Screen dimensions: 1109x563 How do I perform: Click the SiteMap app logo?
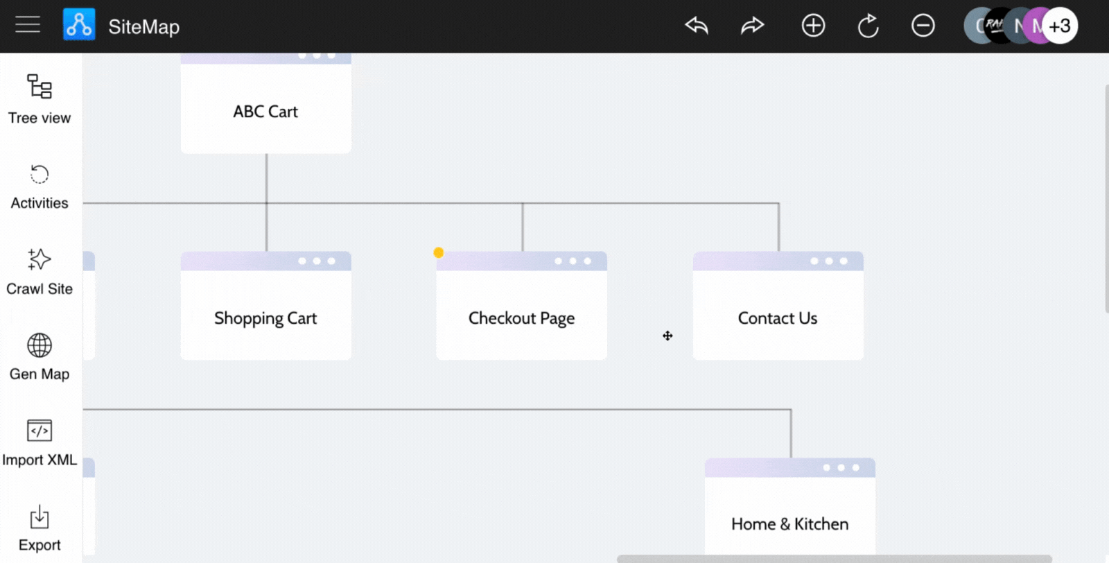tap(79, 25)
